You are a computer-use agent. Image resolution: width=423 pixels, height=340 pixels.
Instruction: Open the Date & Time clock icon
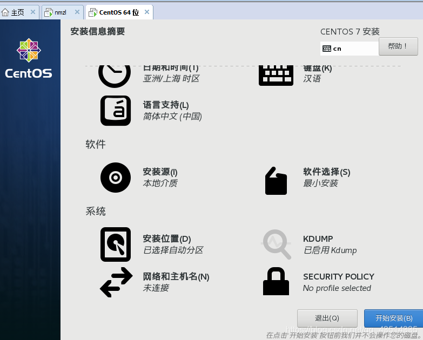click(115, 76)
